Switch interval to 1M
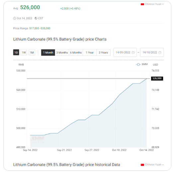 click(x=32, y=52)
